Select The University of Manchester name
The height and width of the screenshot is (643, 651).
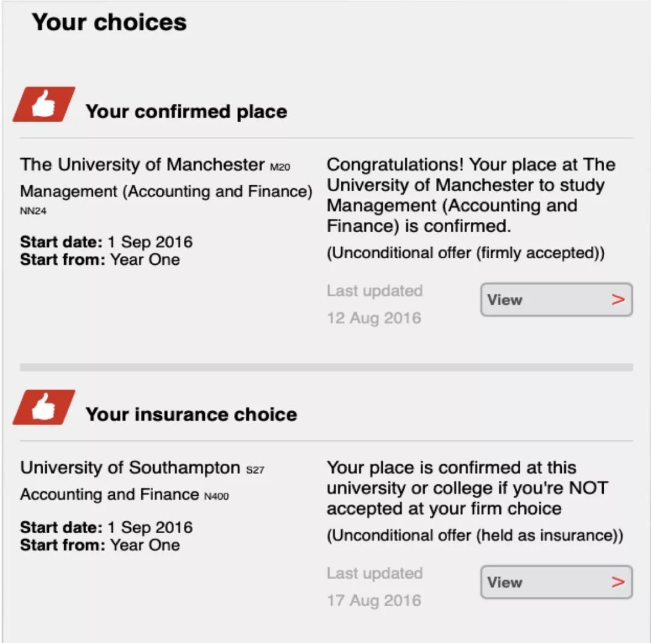pos(142,165)
